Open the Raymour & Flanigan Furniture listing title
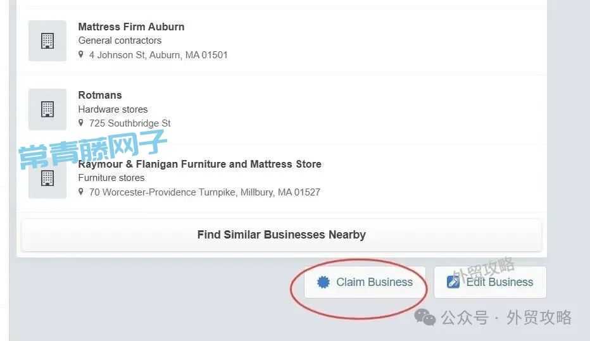 [200, 164]
